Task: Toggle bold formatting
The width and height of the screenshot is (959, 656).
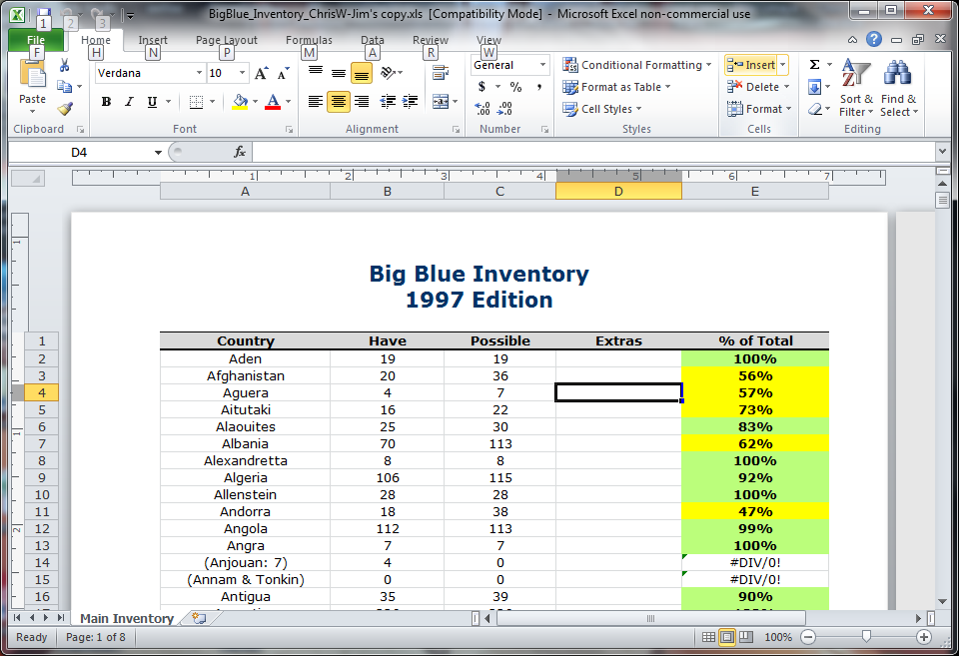Action: click(105, 102)
